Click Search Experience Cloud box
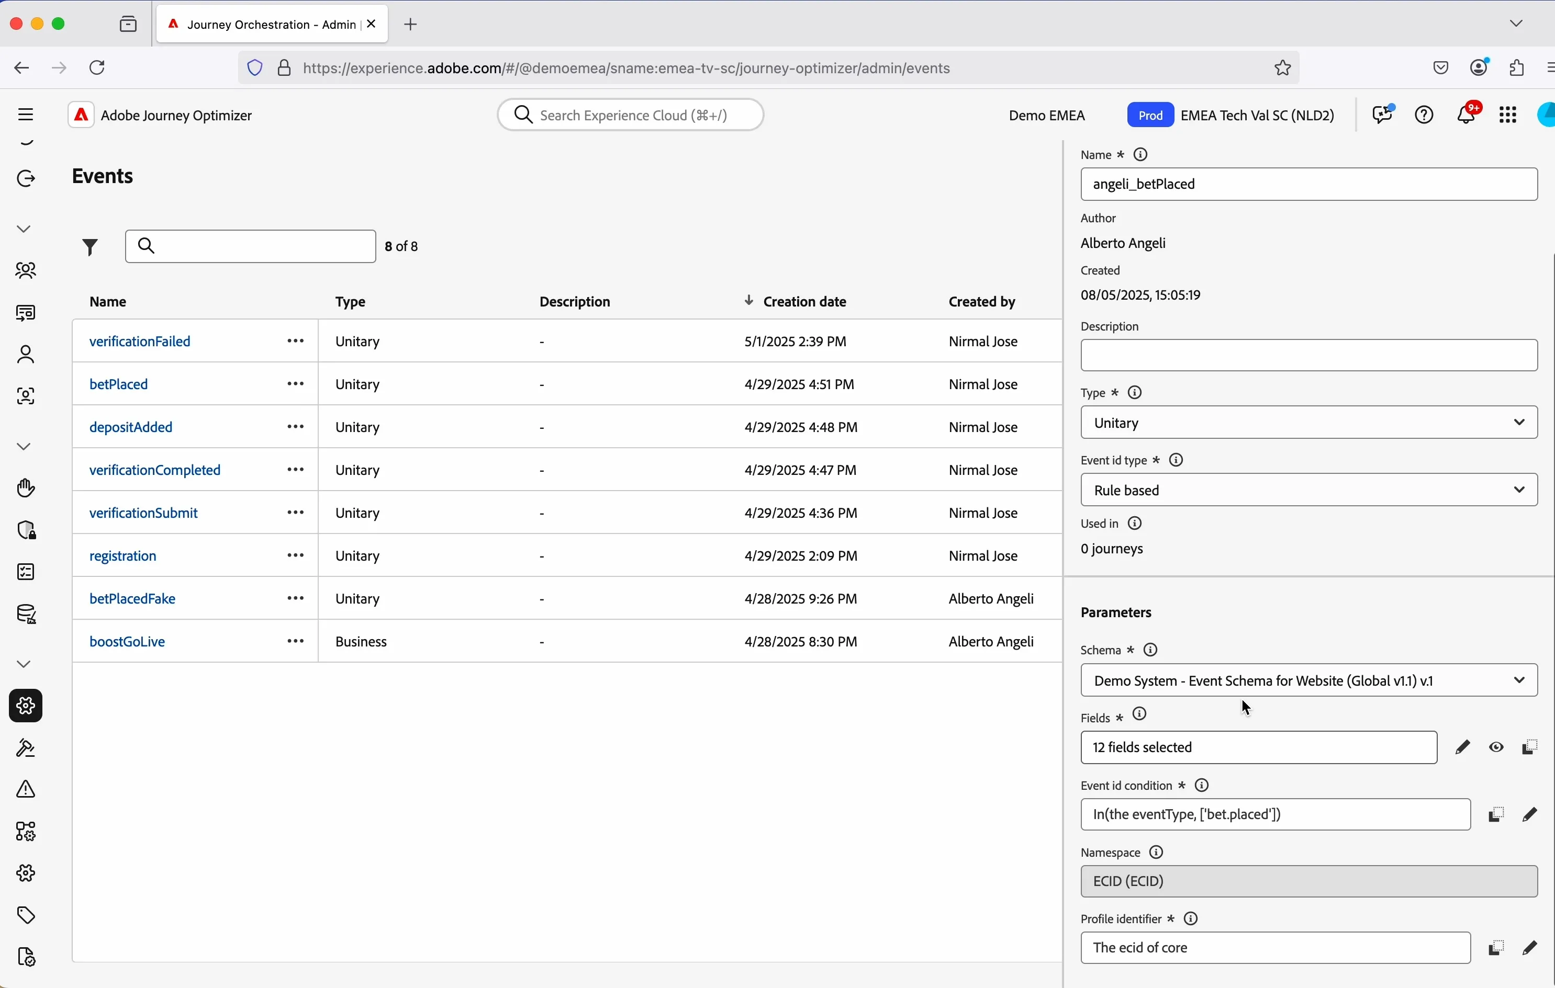The image size is (1555, 988). point(631,116)
